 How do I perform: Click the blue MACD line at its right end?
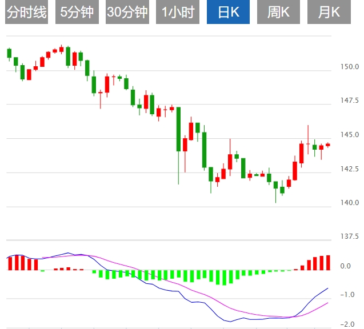point(327,288)
